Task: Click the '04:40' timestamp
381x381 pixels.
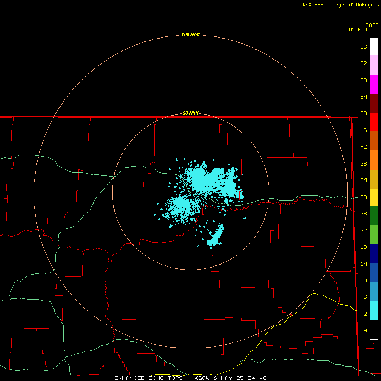Action: (257, 378)
